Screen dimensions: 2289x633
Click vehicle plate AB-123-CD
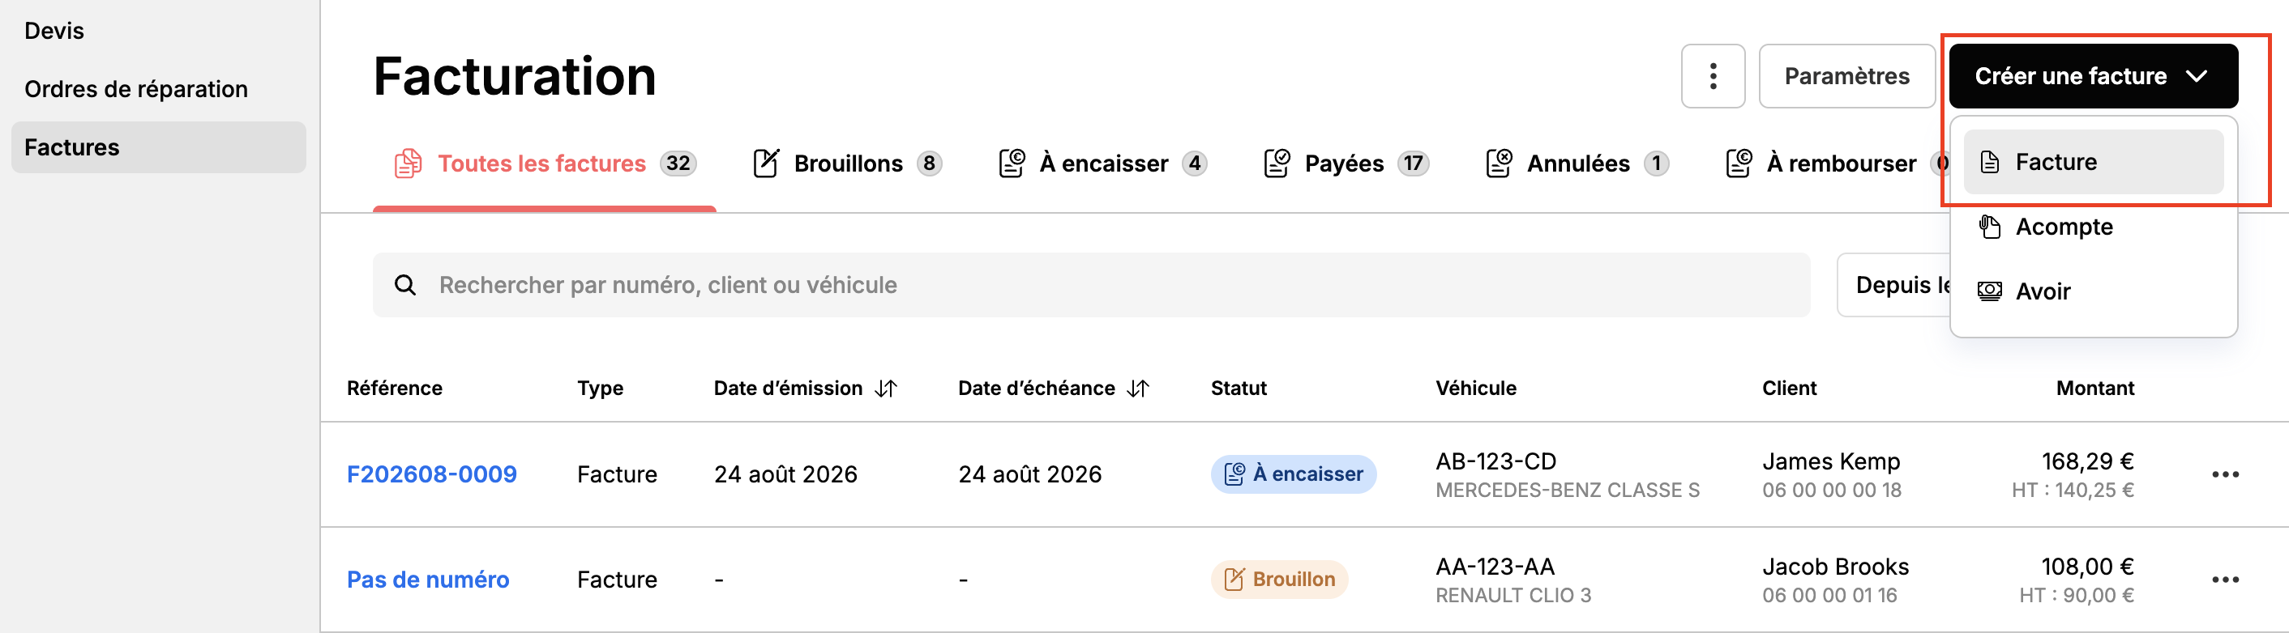tap(1496, 461)
